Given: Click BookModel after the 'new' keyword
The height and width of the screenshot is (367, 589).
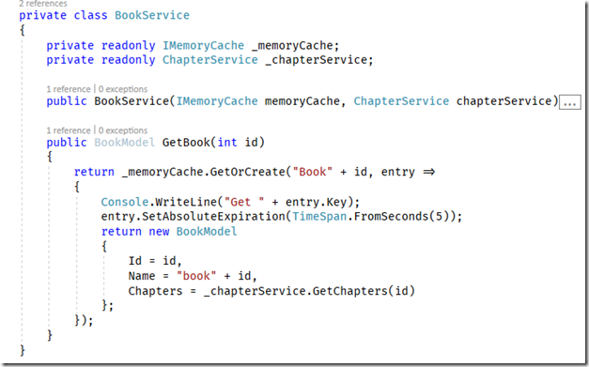Looking at the screenshot, I should point(207,232).
